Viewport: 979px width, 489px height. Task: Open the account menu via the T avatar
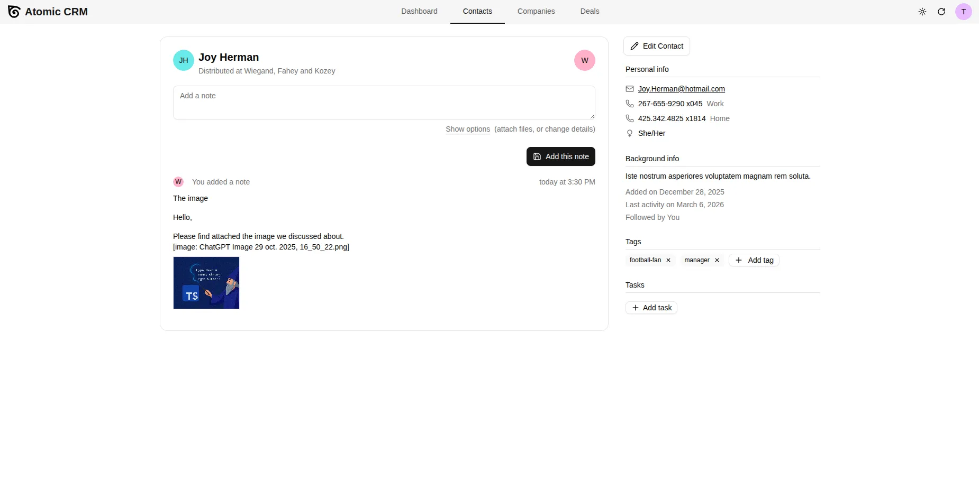pos(963,11)
